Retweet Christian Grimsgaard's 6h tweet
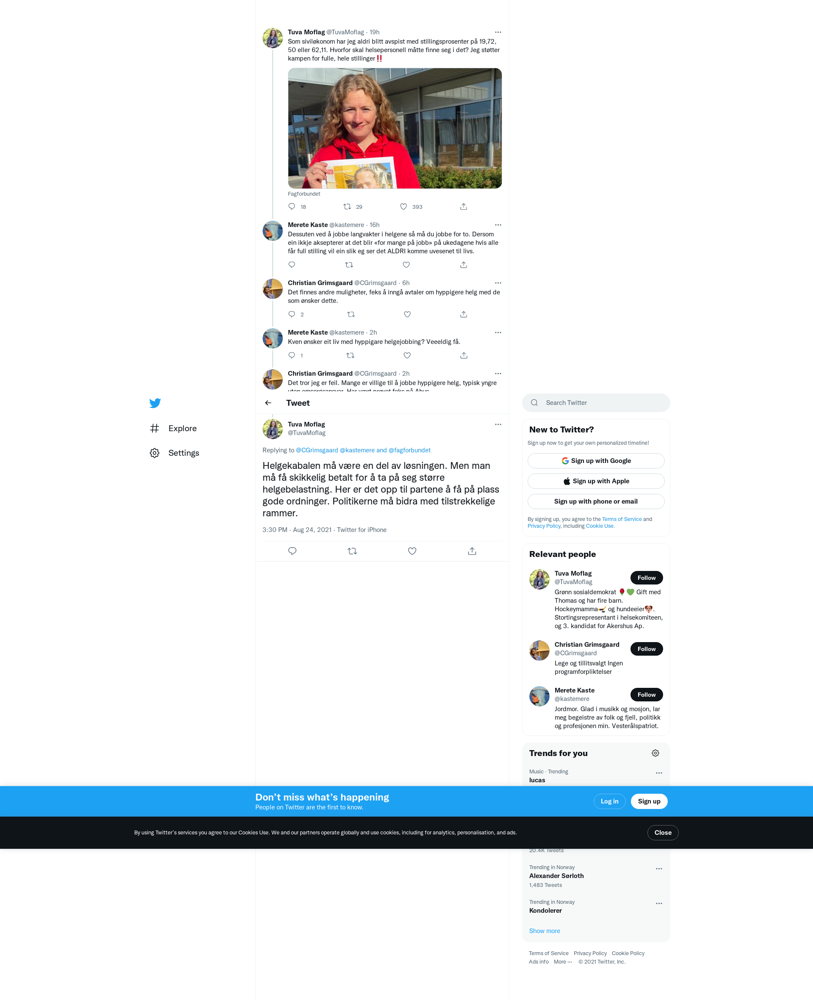The width and height of the screenshot is (813, 1000). click(351, 314)
